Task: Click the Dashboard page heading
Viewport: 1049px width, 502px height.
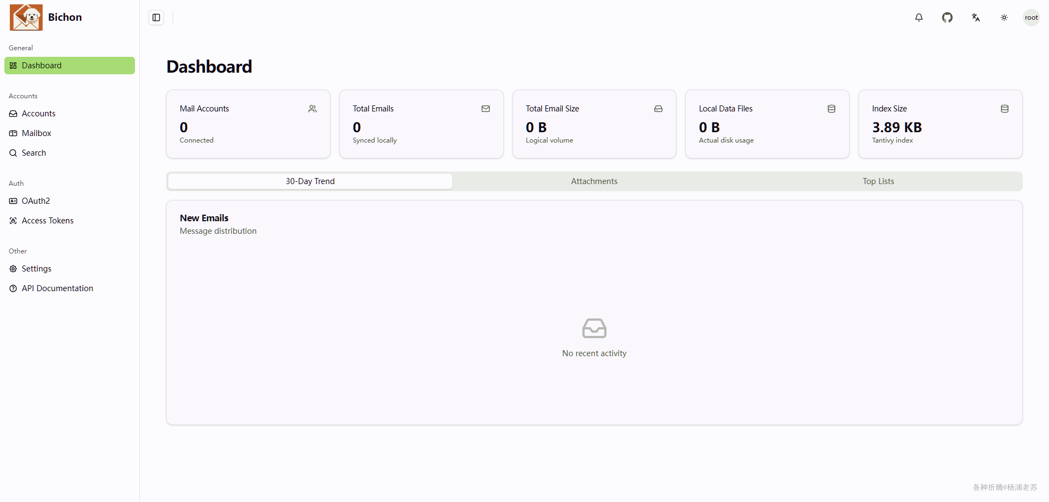Action: tap(209, 67)
